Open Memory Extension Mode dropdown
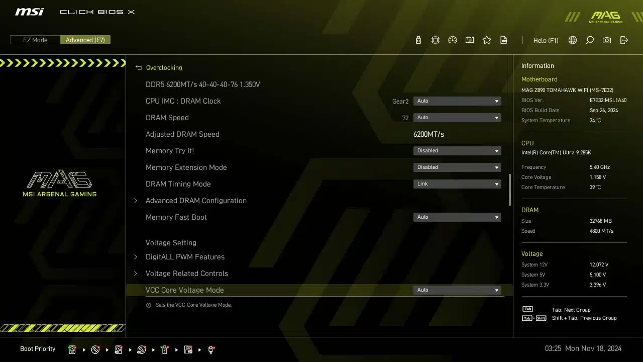Screen dimensions: 643x362 457,167
